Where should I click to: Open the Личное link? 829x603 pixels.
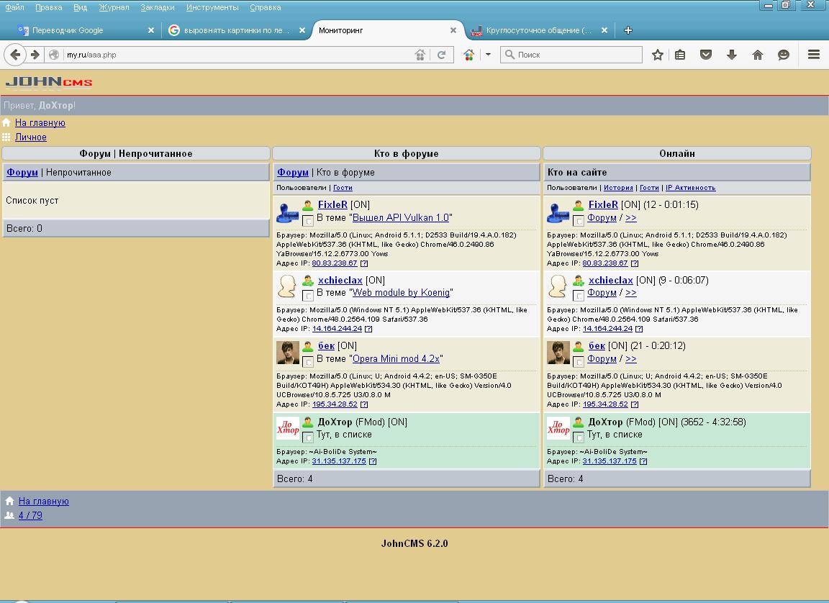click(31, 137)
